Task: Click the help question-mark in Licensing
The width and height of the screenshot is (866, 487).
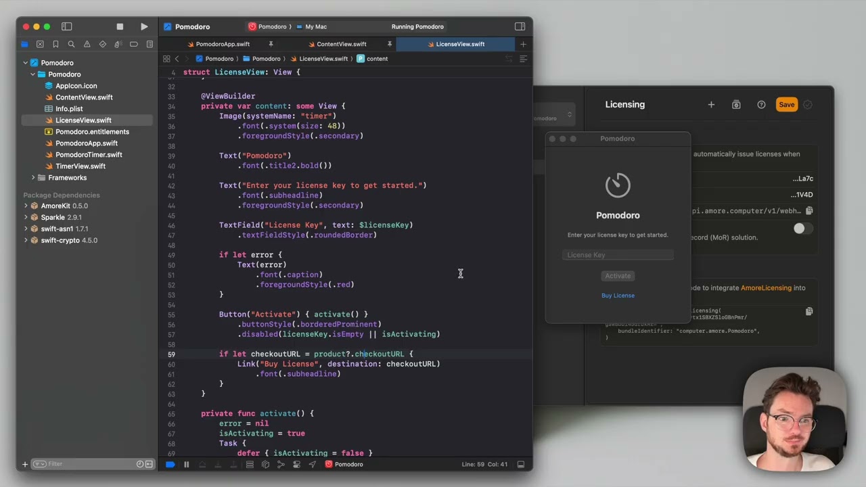Action: [761, 105]
